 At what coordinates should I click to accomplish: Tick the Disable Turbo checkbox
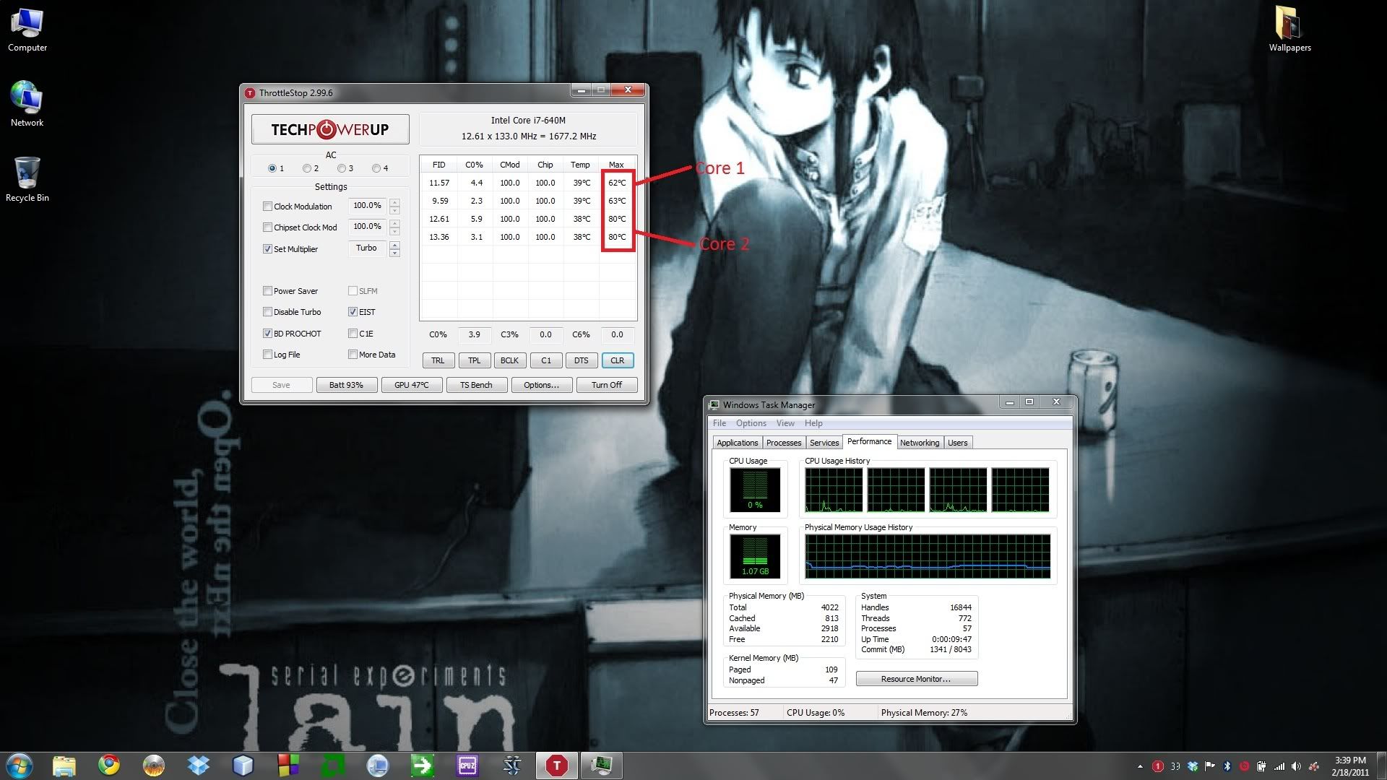coord(268,312)
